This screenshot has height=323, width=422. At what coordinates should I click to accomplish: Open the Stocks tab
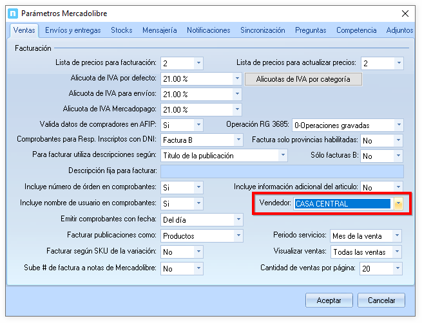click(x=121, y=30)
